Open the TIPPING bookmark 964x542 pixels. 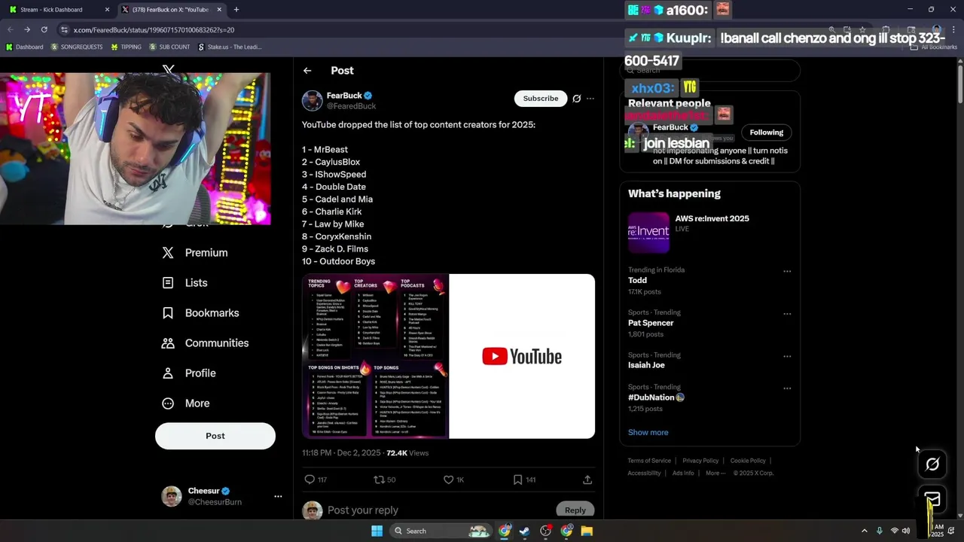click(125, 47)
